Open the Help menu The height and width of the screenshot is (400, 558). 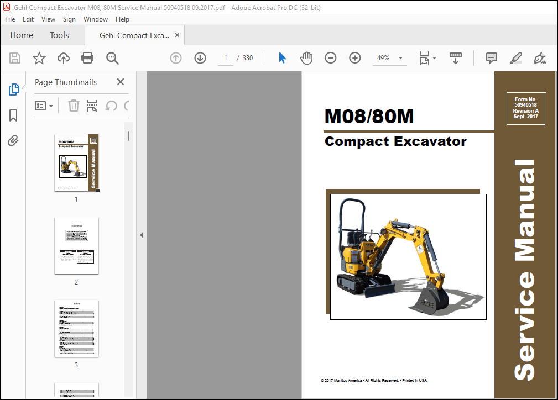[122, 19]
